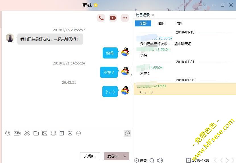Select the scissors screenshot tool
The height and width of the screenshot is (163, 236).
(27, 133)
